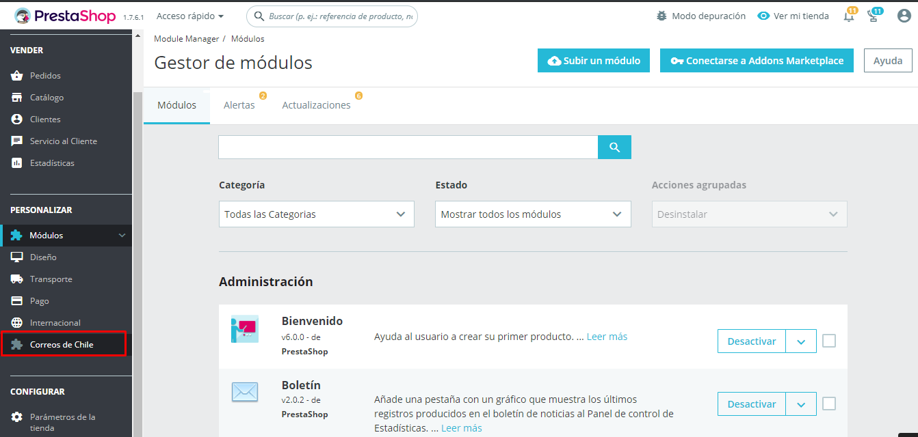Image resolution: width=918 pixels, height=437 pixels.
Task: Open Catálogo store icon in sidebar
Action: coord(17,98)
